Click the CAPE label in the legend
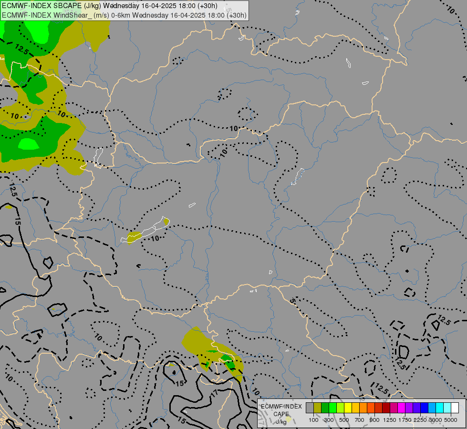 [281, 414]
